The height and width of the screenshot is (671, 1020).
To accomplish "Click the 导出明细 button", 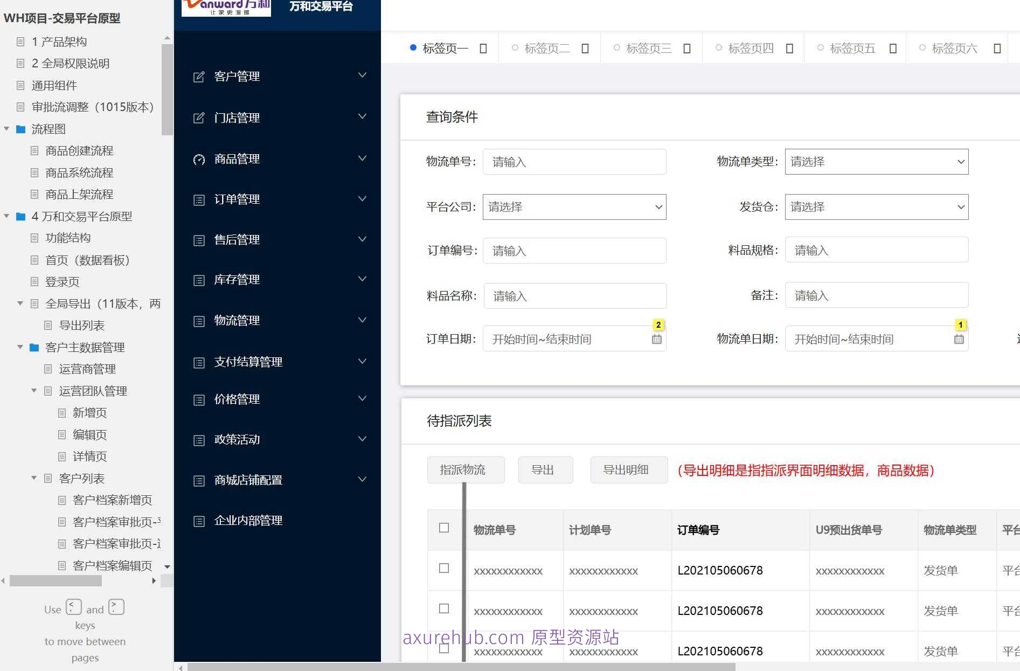I will click(x=628, y=469).
